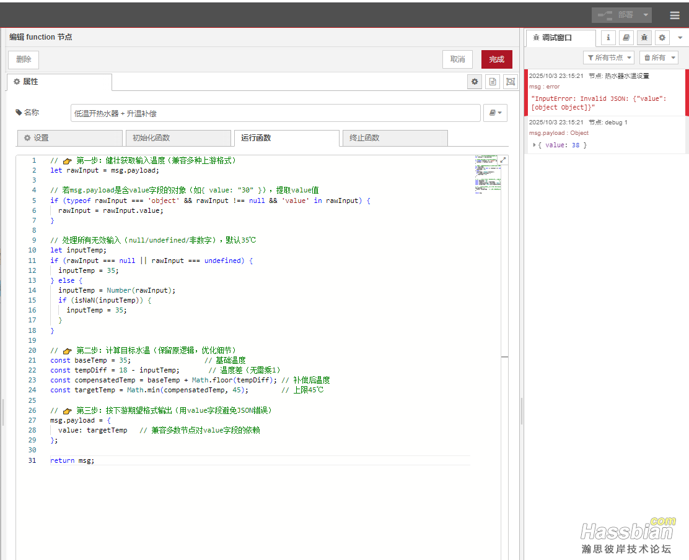Click the 取消 button
This screenshot has height=560, width=689.
(457, 59)
